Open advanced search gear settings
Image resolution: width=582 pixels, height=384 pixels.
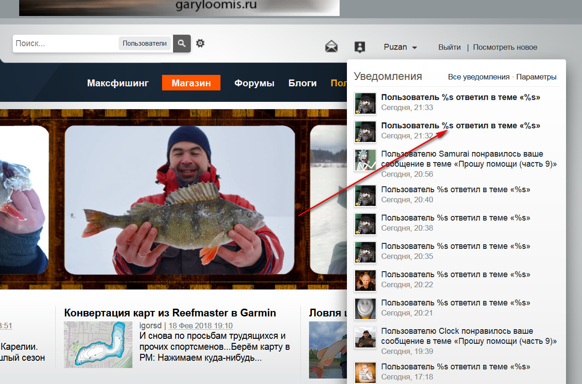[200, 43]
